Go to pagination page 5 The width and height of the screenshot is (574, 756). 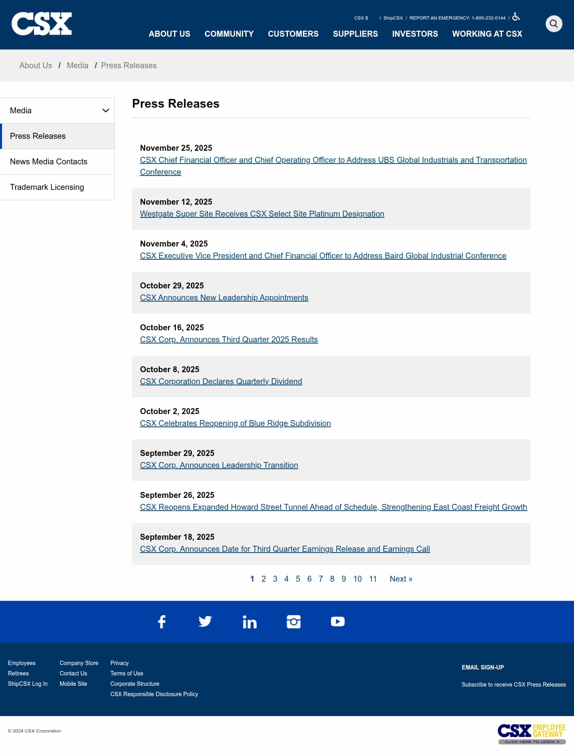(298, 579)
